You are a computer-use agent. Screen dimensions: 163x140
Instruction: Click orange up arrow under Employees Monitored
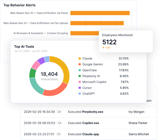[103, 48]
